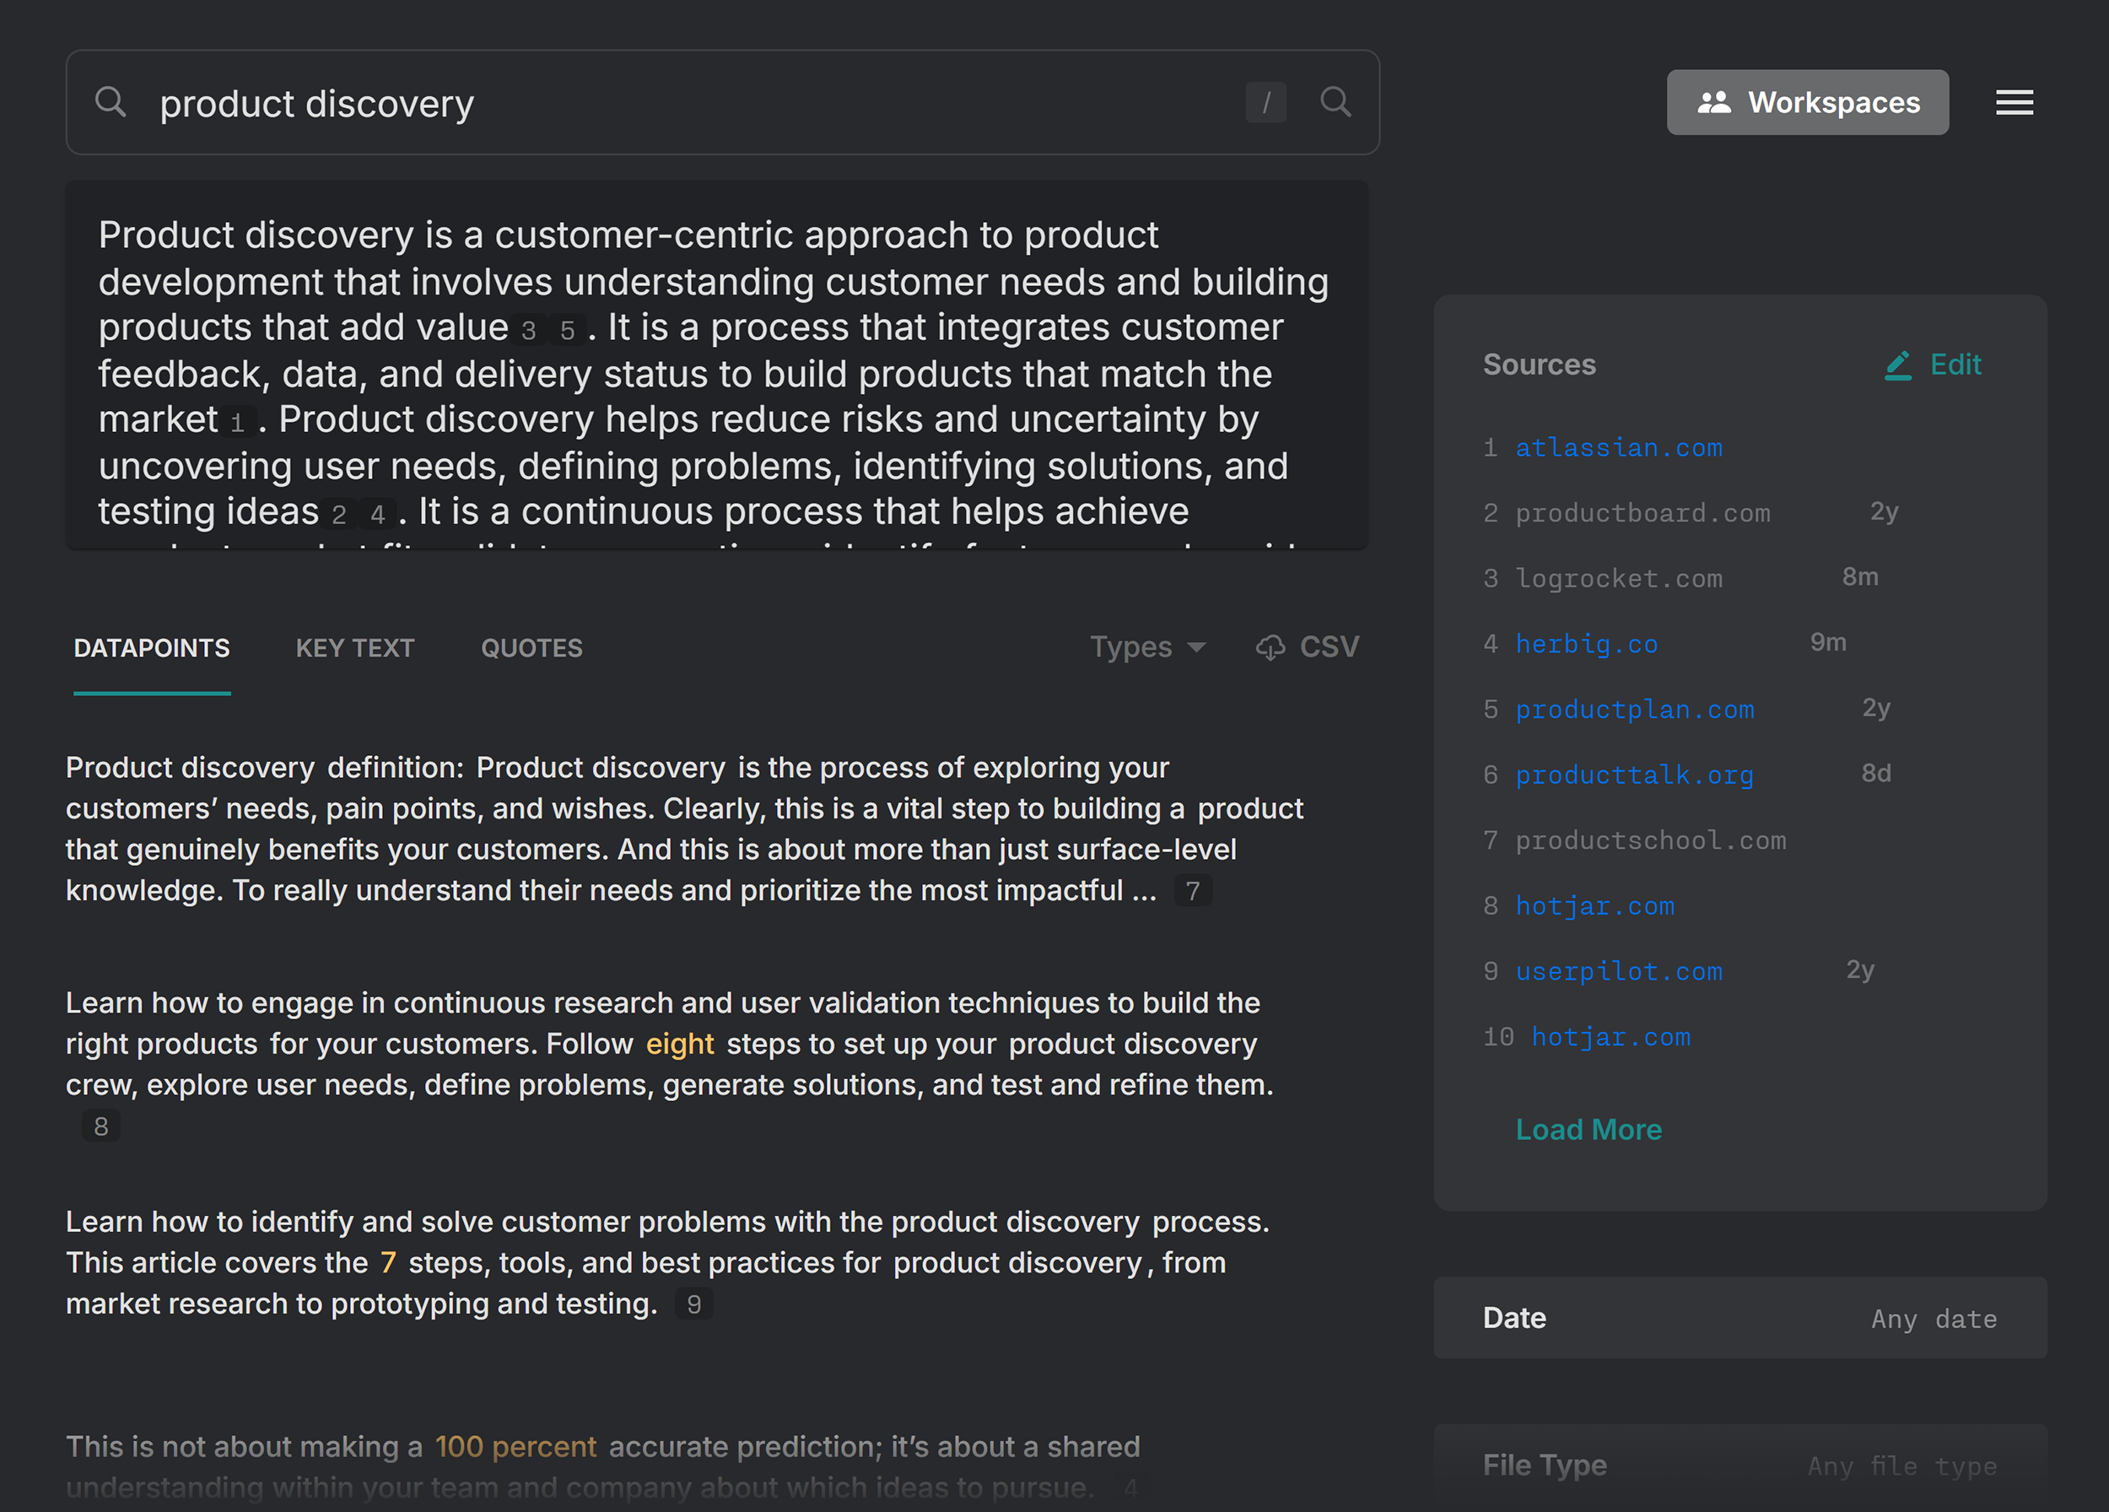Open the atlassian.com source link

point(1618,448)
